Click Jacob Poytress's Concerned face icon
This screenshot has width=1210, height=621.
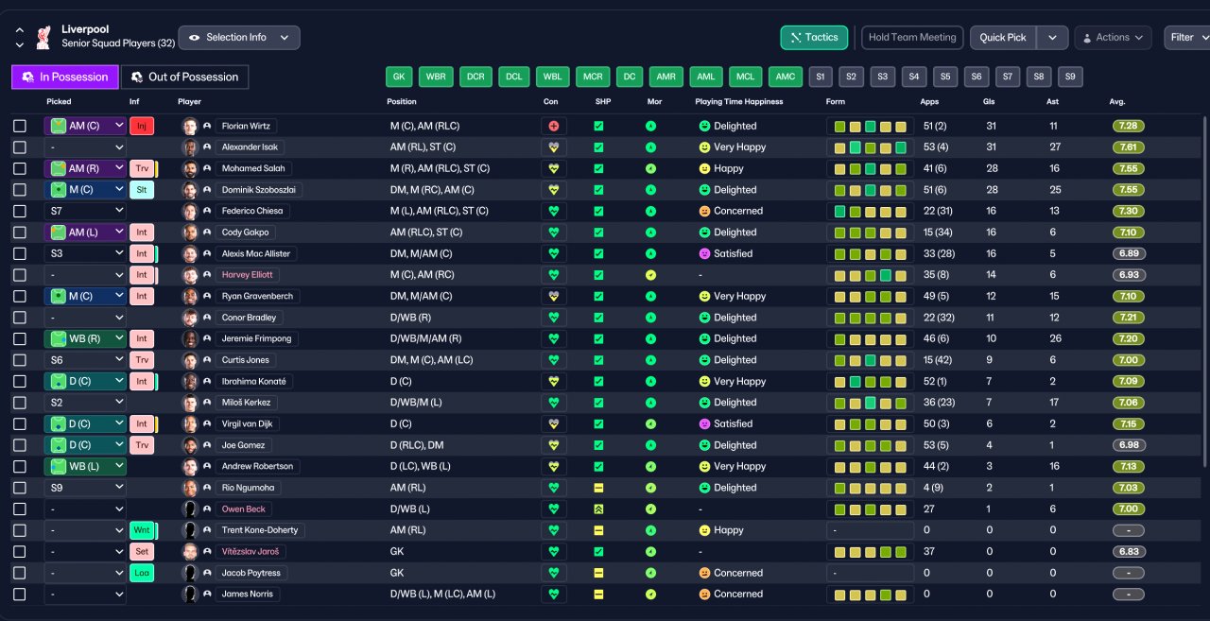[x=704, y=573]
